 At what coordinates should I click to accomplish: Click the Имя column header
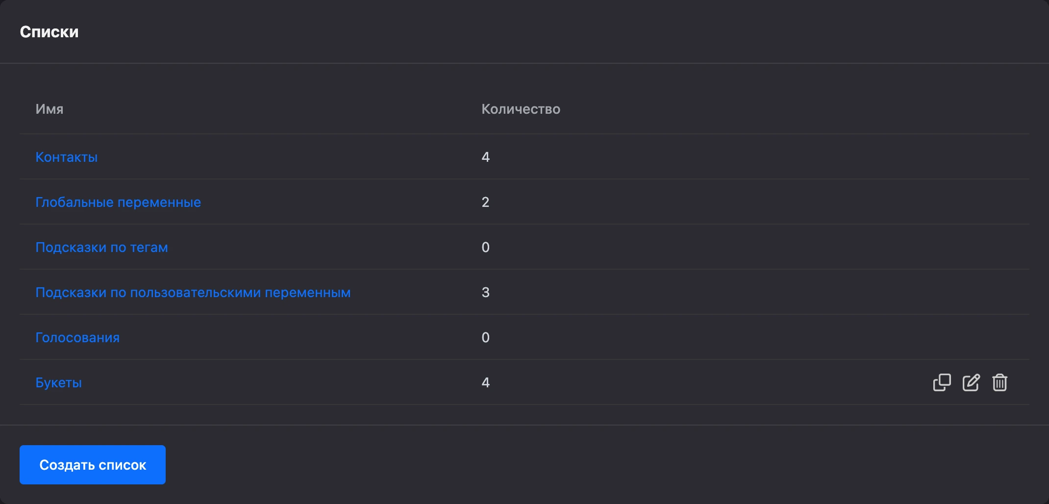pyautogui.click(x=50, y=109)
